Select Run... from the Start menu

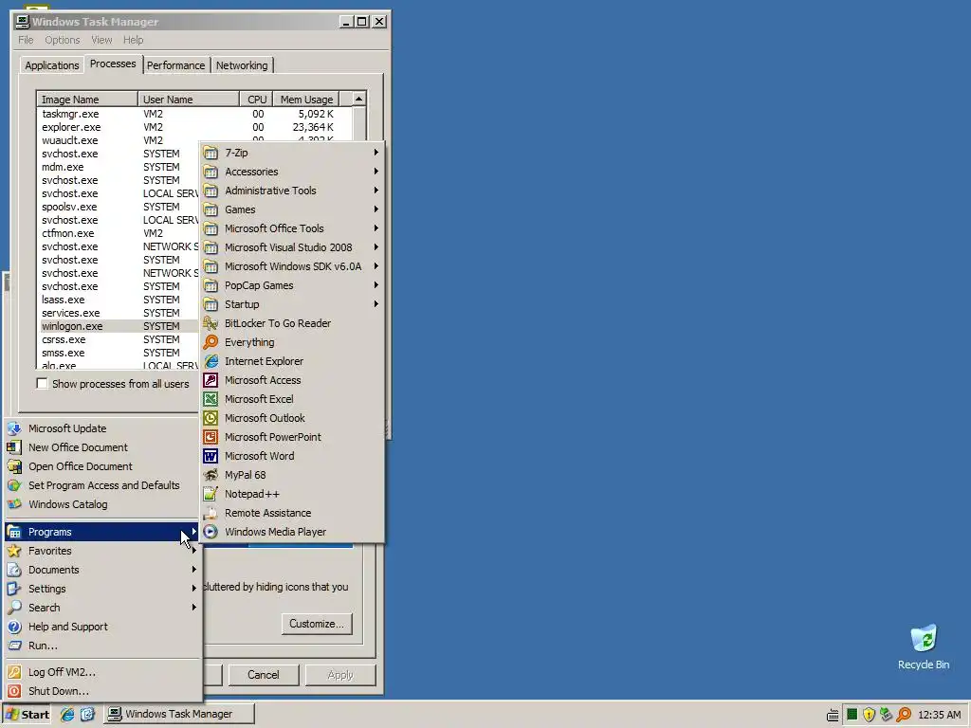(103, 646)
